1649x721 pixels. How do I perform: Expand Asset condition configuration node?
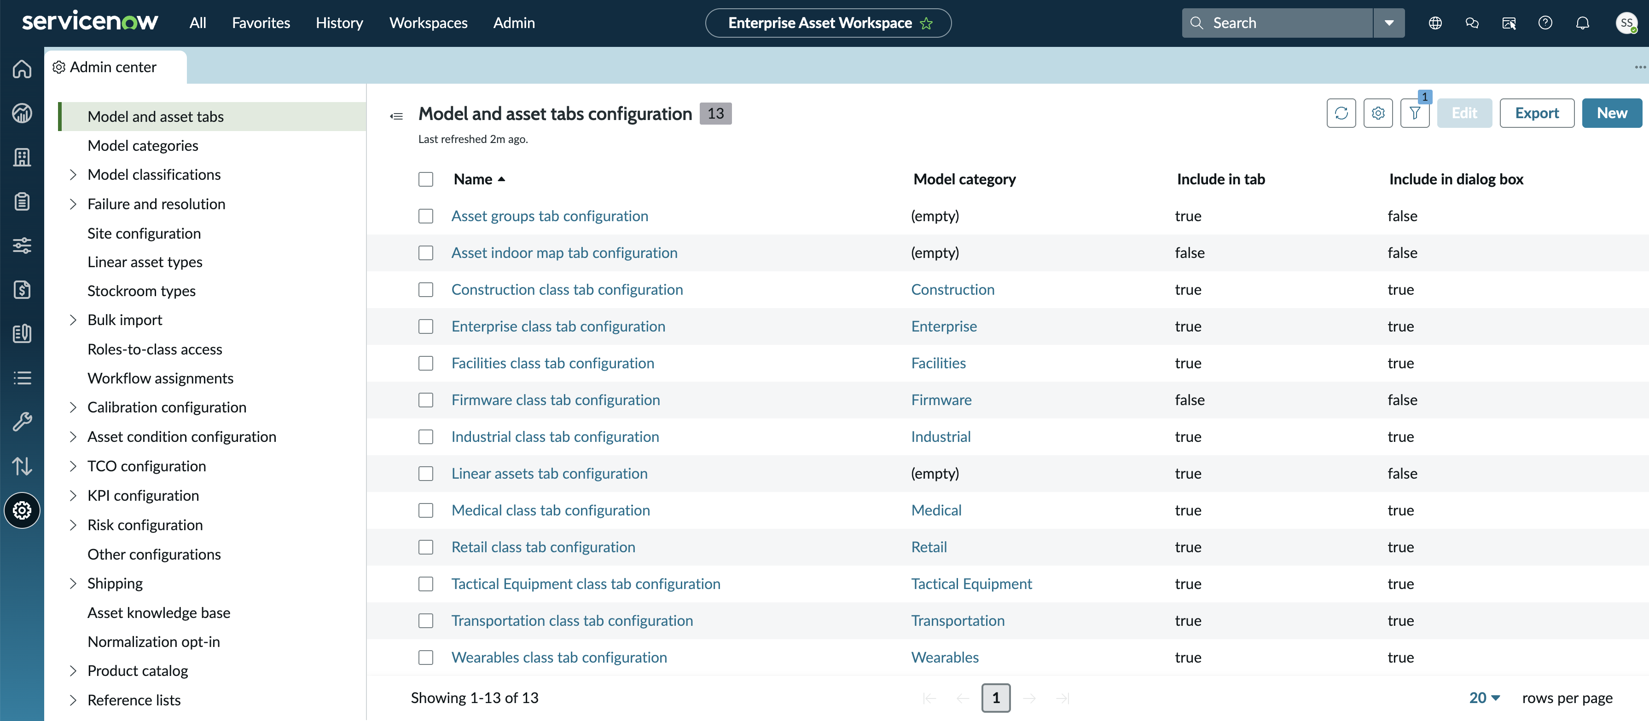click(x=72, y=436)
